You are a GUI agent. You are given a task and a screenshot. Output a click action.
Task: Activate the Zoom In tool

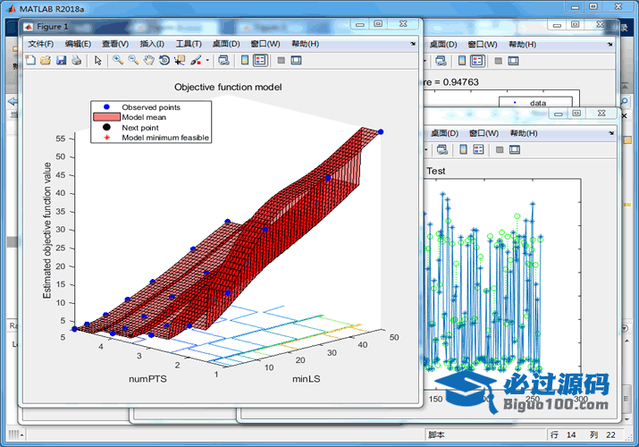point(118,60)
